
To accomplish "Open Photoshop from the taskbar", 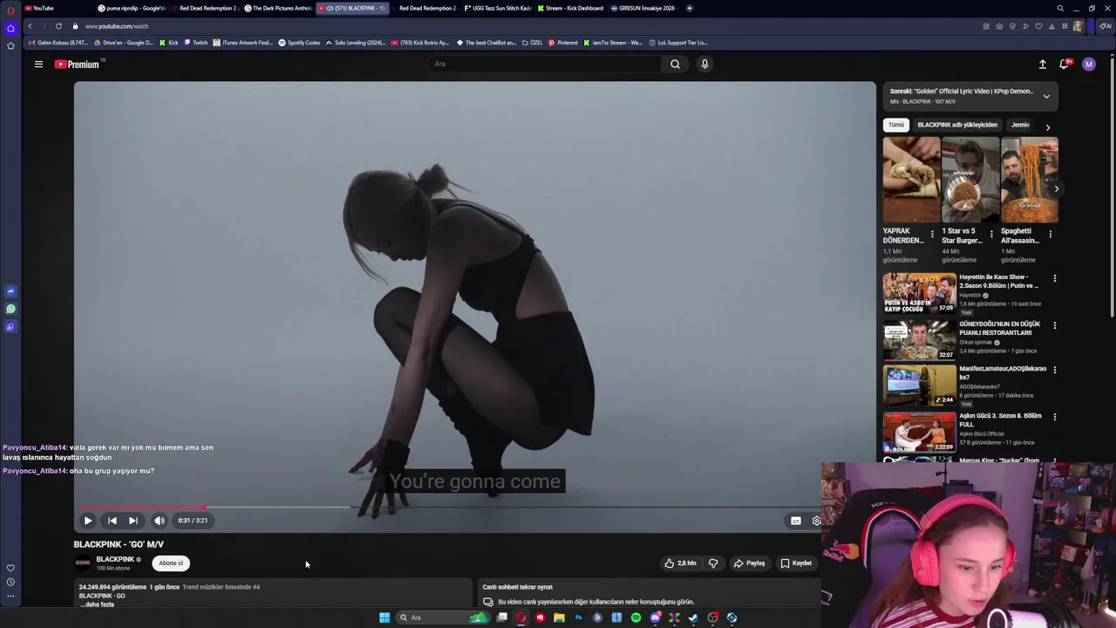I will point(578,618).
